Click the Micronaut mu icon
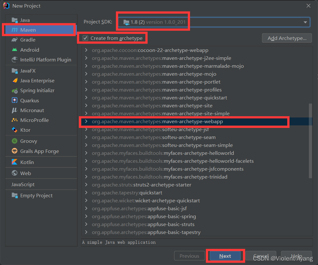 point(15,110)
